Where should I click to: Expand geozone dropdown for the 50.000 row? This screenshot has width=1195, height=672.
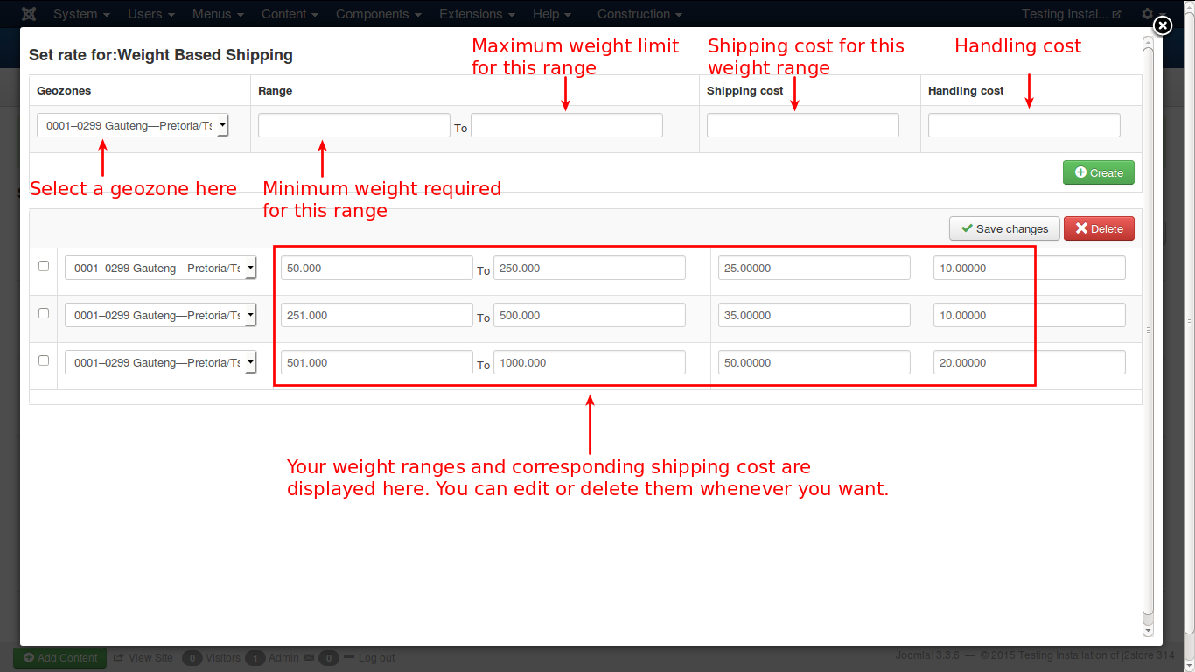click(x=161, y=269)
